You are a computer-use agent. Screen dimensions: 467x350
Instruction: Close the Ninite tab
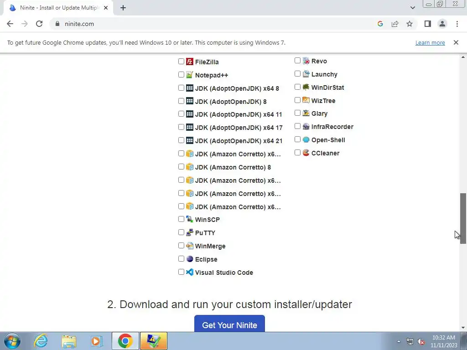(x=106, y=8)
